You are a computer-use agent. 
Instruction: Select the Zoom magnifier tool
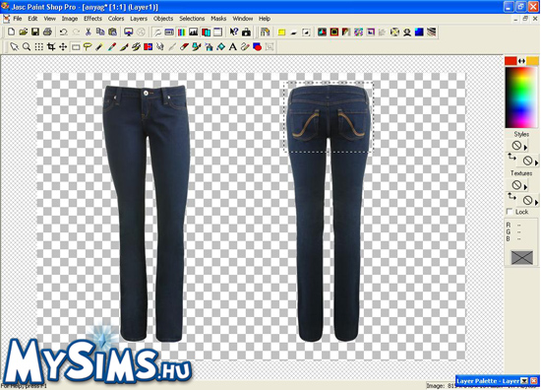(x=27, y=46)
